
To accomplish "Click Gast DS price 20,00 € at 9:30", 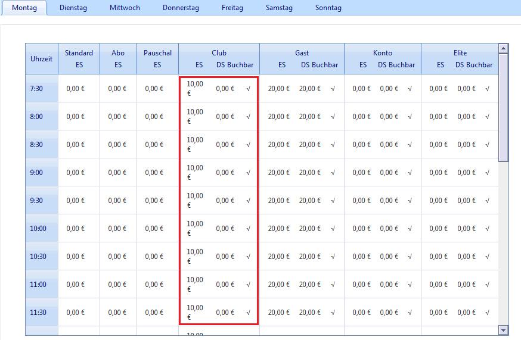I will click(309, 201).
